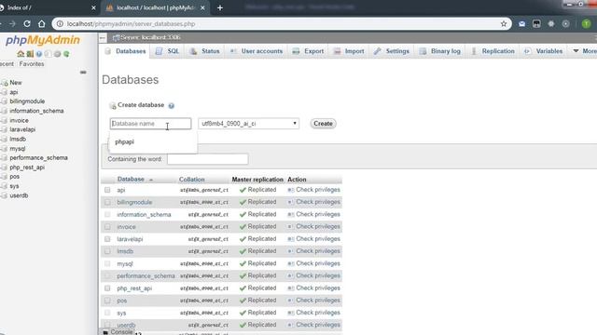Click Check privileges icon for laravelapi row
Screen dimensions: 597x335
click(291, 239)
